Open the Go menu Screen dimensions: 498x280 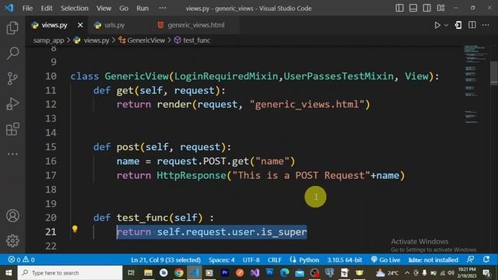[124, 9]
